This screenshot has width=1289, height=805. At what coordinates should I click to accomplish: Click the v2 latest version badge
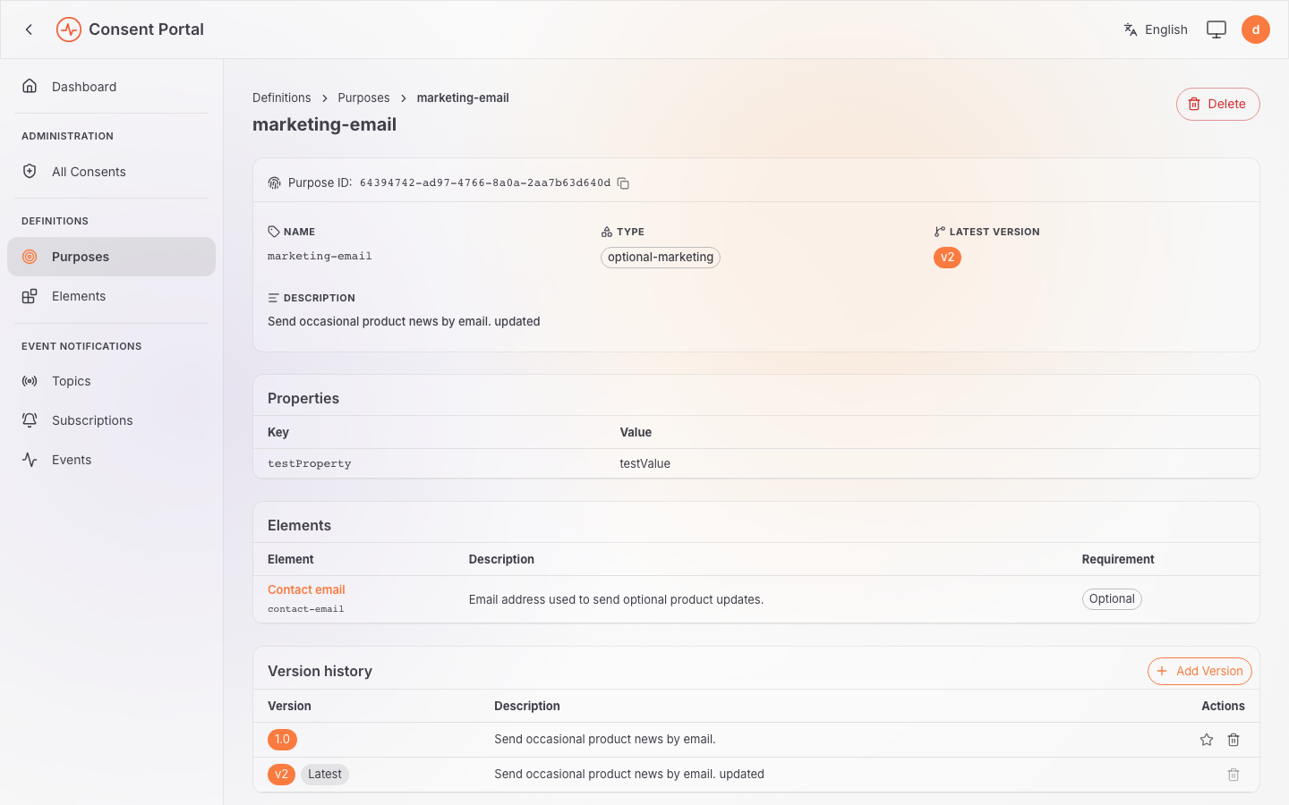click(x=947, y=258)
